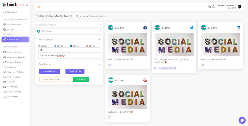
Task: Open the Twitter preview Social Media image
Action: click(x=174, y=45)
